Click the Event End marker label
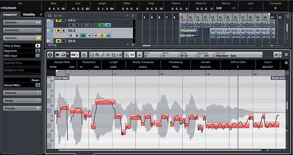 click(278, 78)
